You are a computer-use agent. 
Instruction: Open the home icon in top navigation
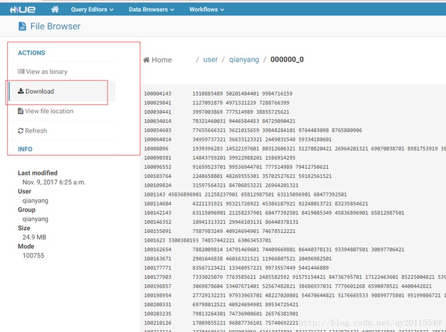(x=55, y=9)
